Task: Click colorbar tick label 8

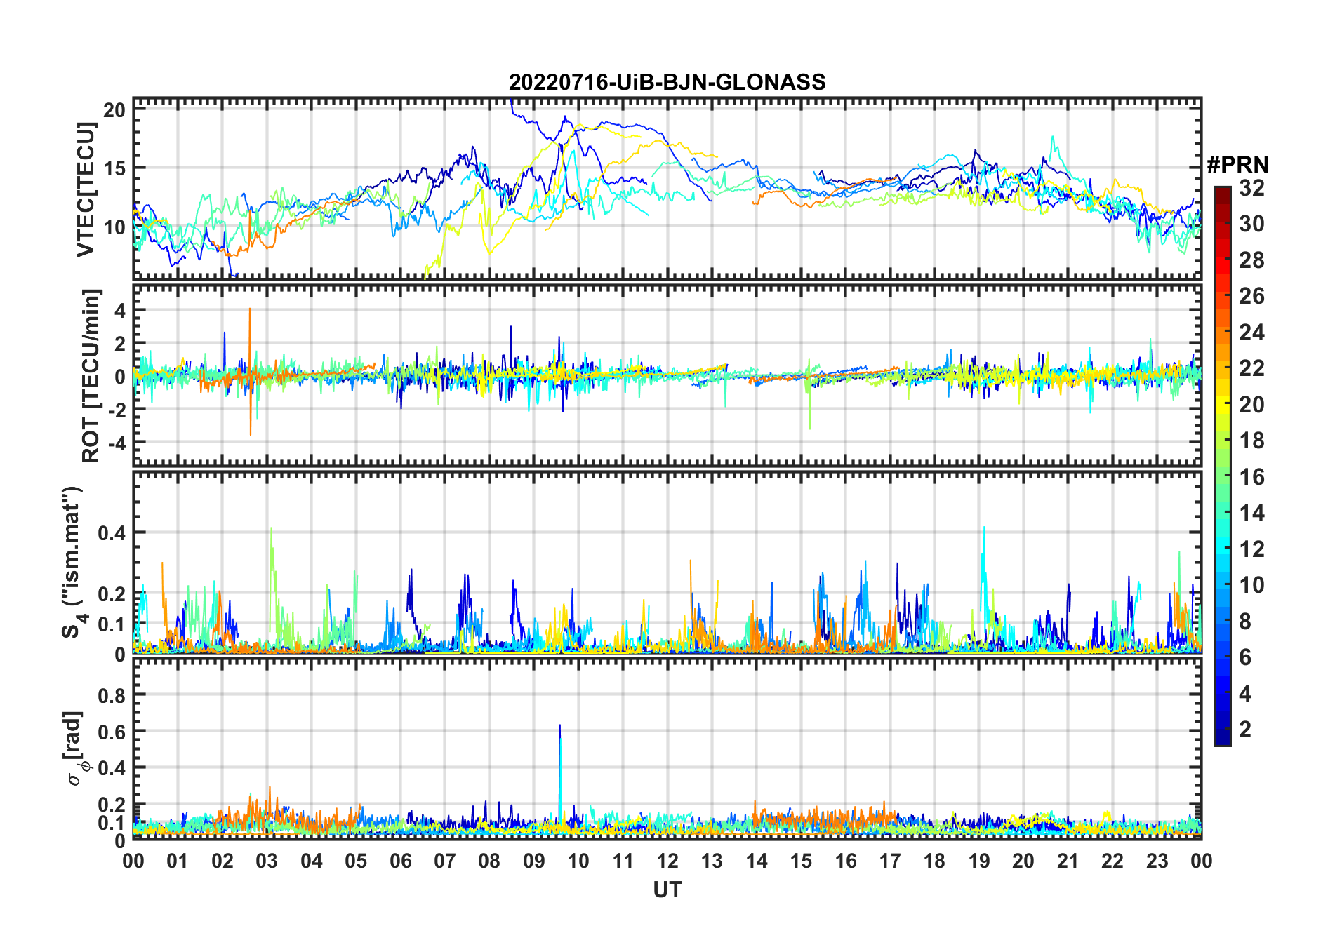Action: [1246, 622]
